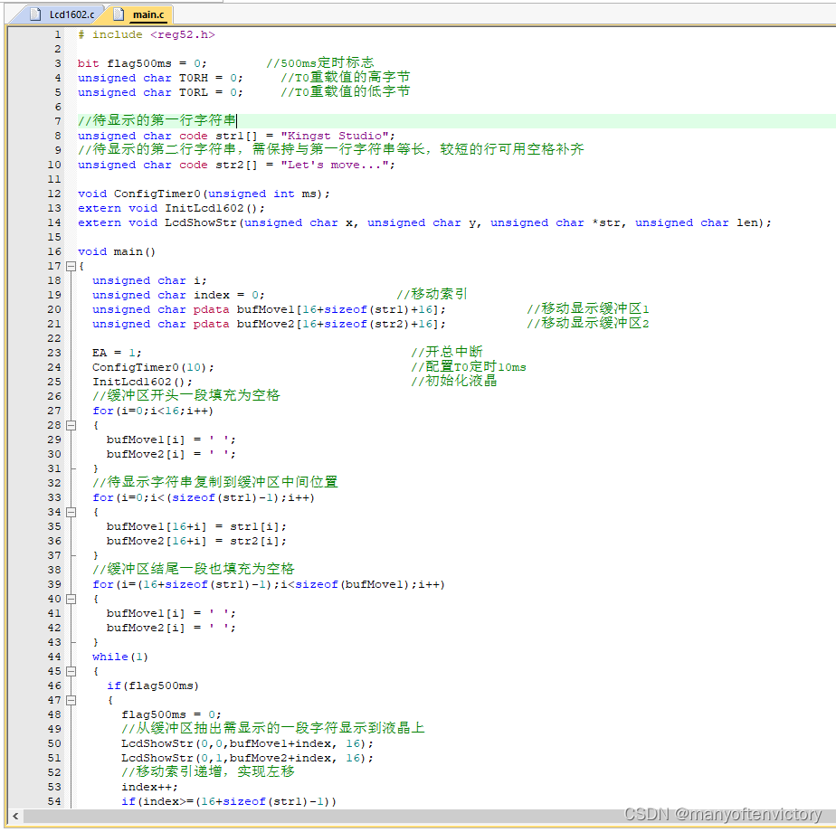Click the 'bufMove2[16+sizeof(str2)+16]' declaration
This screenshot has width=836, height=832.
pos(269,324)
